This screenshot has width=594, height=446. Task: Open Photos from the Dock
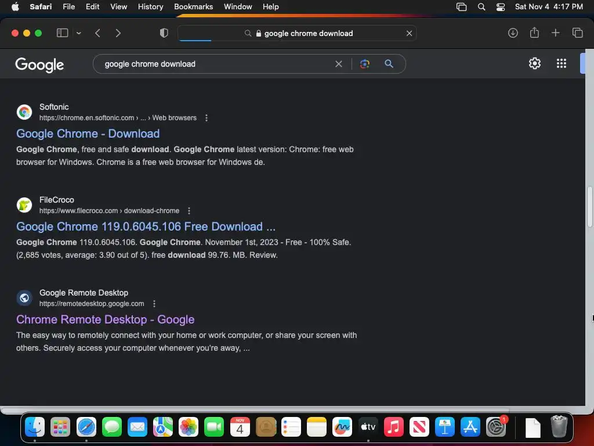click(x=189, y=427)
